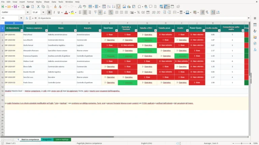
Task: Select the Matrice competenze sheet tab
Action: 30,139
